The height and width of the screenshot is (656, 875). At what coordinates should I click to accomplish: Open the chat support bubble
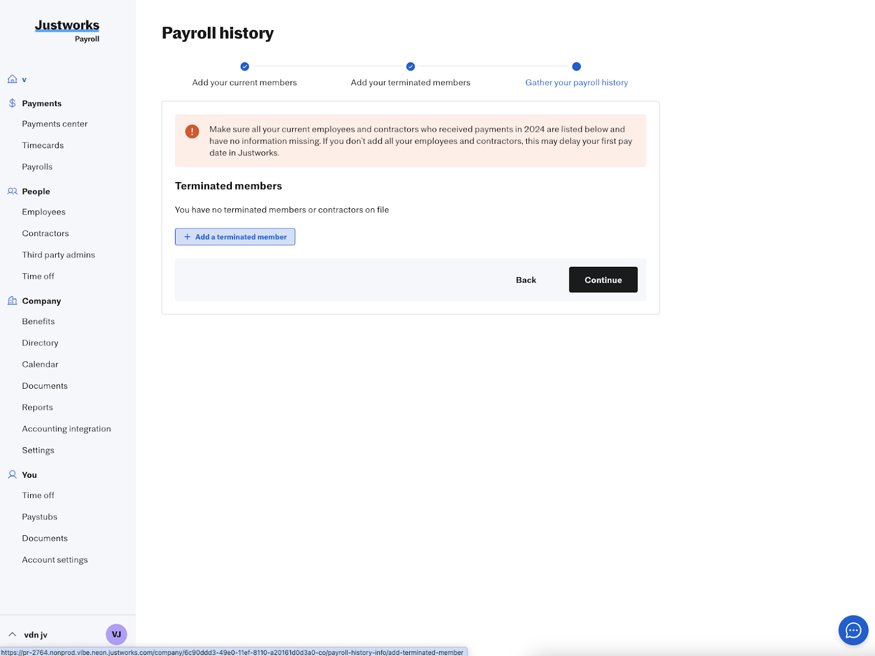click(x=853, y=630)
